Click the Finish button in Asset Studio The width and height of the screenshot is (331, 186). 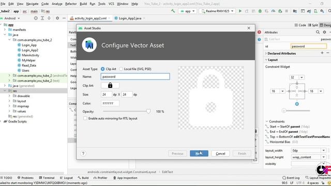pyautogui.click(x=242, y=153)
